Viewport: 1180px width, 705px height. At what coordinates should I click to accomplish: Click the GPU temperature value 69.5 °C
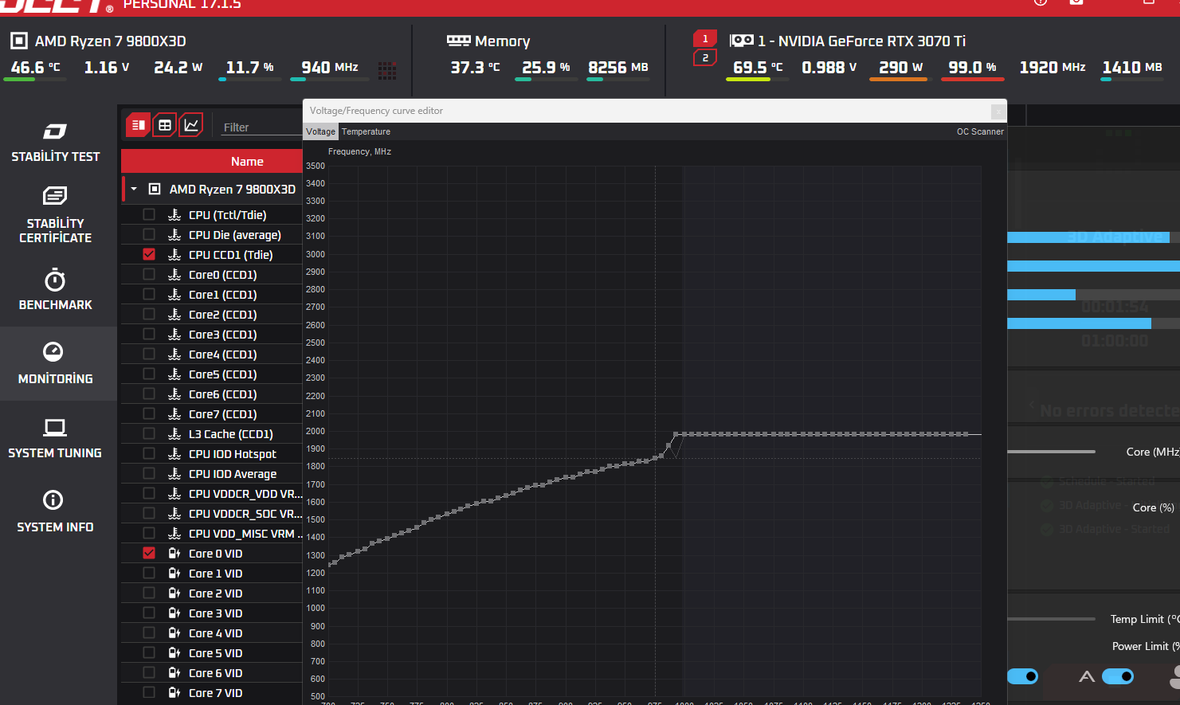click(758, 68)
